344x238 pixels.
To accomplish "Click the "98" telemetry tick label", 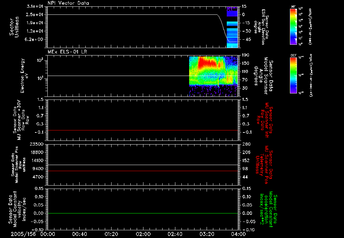I will [245, 169].
